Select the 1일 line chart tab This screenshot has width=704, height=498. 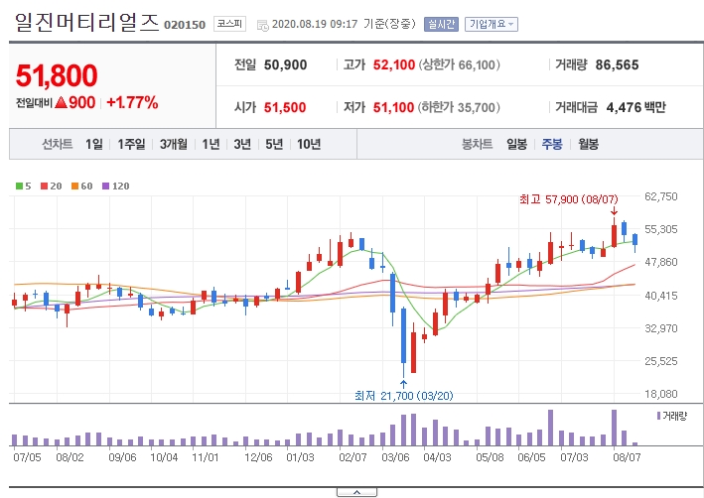pos(94,144)
